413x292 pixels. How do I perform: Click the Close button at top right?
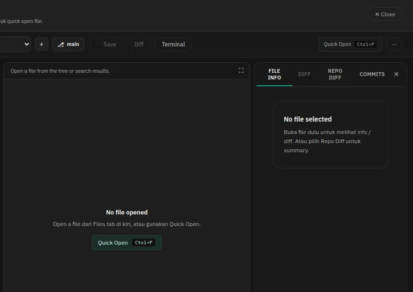[385, 14]
